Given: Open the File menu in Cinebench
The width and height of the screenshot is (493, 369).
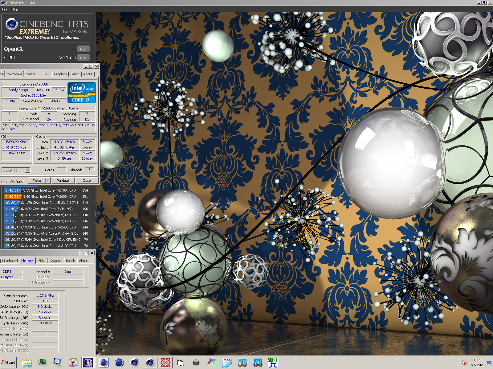Looking at the screenshot, I should [x=5, y=9].
